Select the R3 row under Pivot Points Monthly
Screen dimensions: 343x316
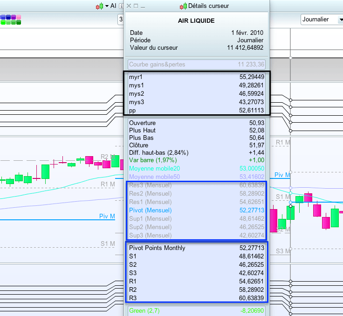tap(197, 298)
